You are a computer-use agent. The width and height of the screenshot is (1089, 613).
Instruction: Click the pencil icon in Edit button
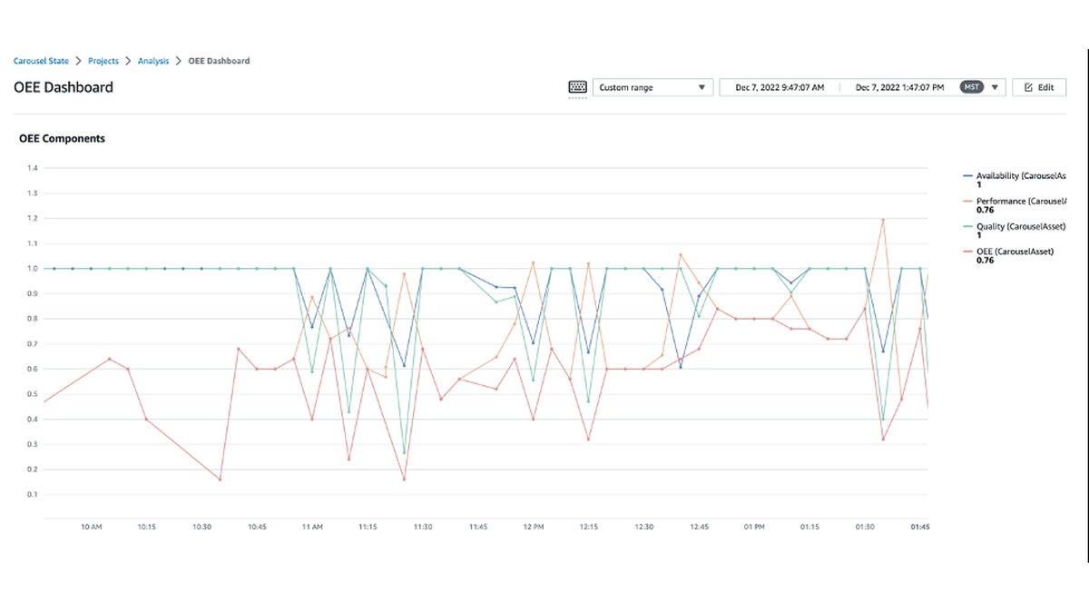click(1028, 87)
